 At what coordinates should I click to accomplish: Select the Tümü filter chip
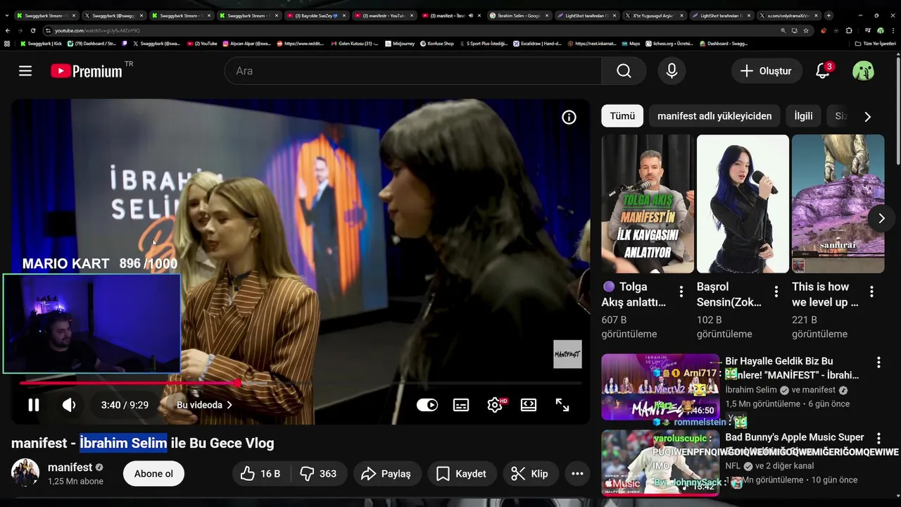(622, 116)
